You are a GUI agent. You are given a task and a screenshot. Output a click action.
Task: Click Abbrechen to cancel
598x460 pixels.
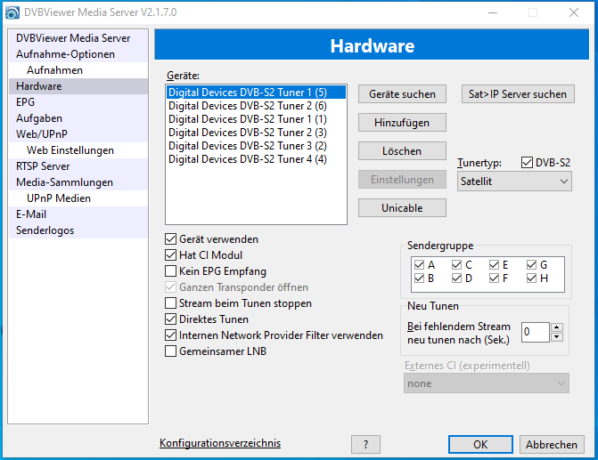(552, 444)
